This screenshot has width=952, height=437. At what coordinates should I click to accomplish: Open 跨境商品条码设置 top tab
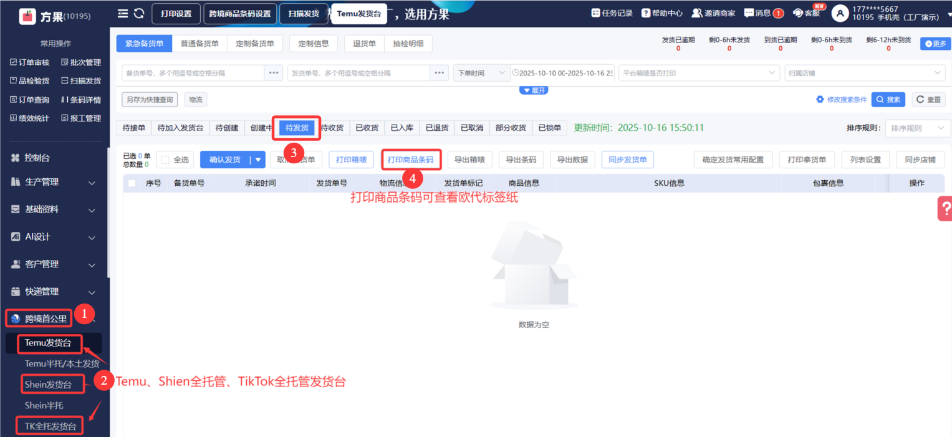(x=240, y=14)
